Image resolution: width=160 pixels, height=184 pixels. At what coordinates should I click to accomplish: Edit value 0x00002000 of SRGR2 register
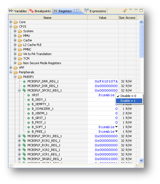pyautogui.click(x=106, y=159)
